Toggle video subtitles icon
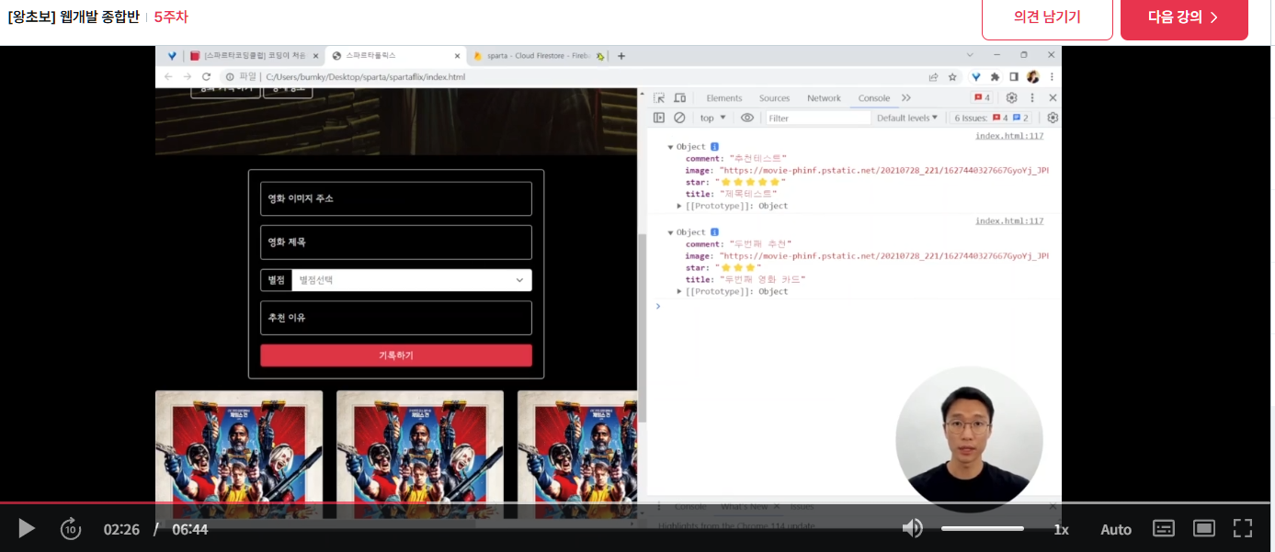 point(1164,528)
